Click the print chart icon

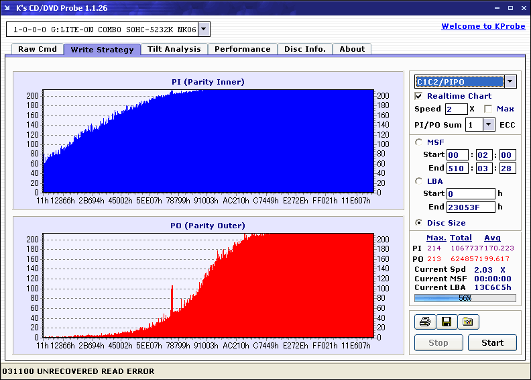pos(425,322)
